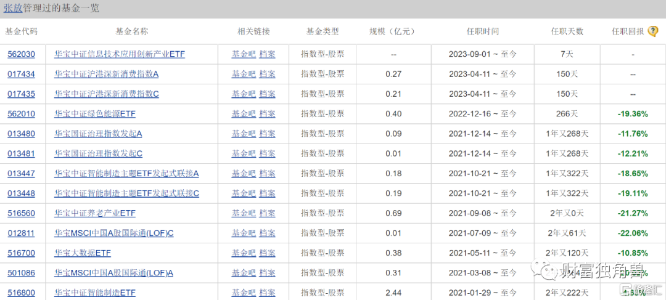Open 档案 link in the 516560 row
This screenshot has width=666, height=300.
267,213
